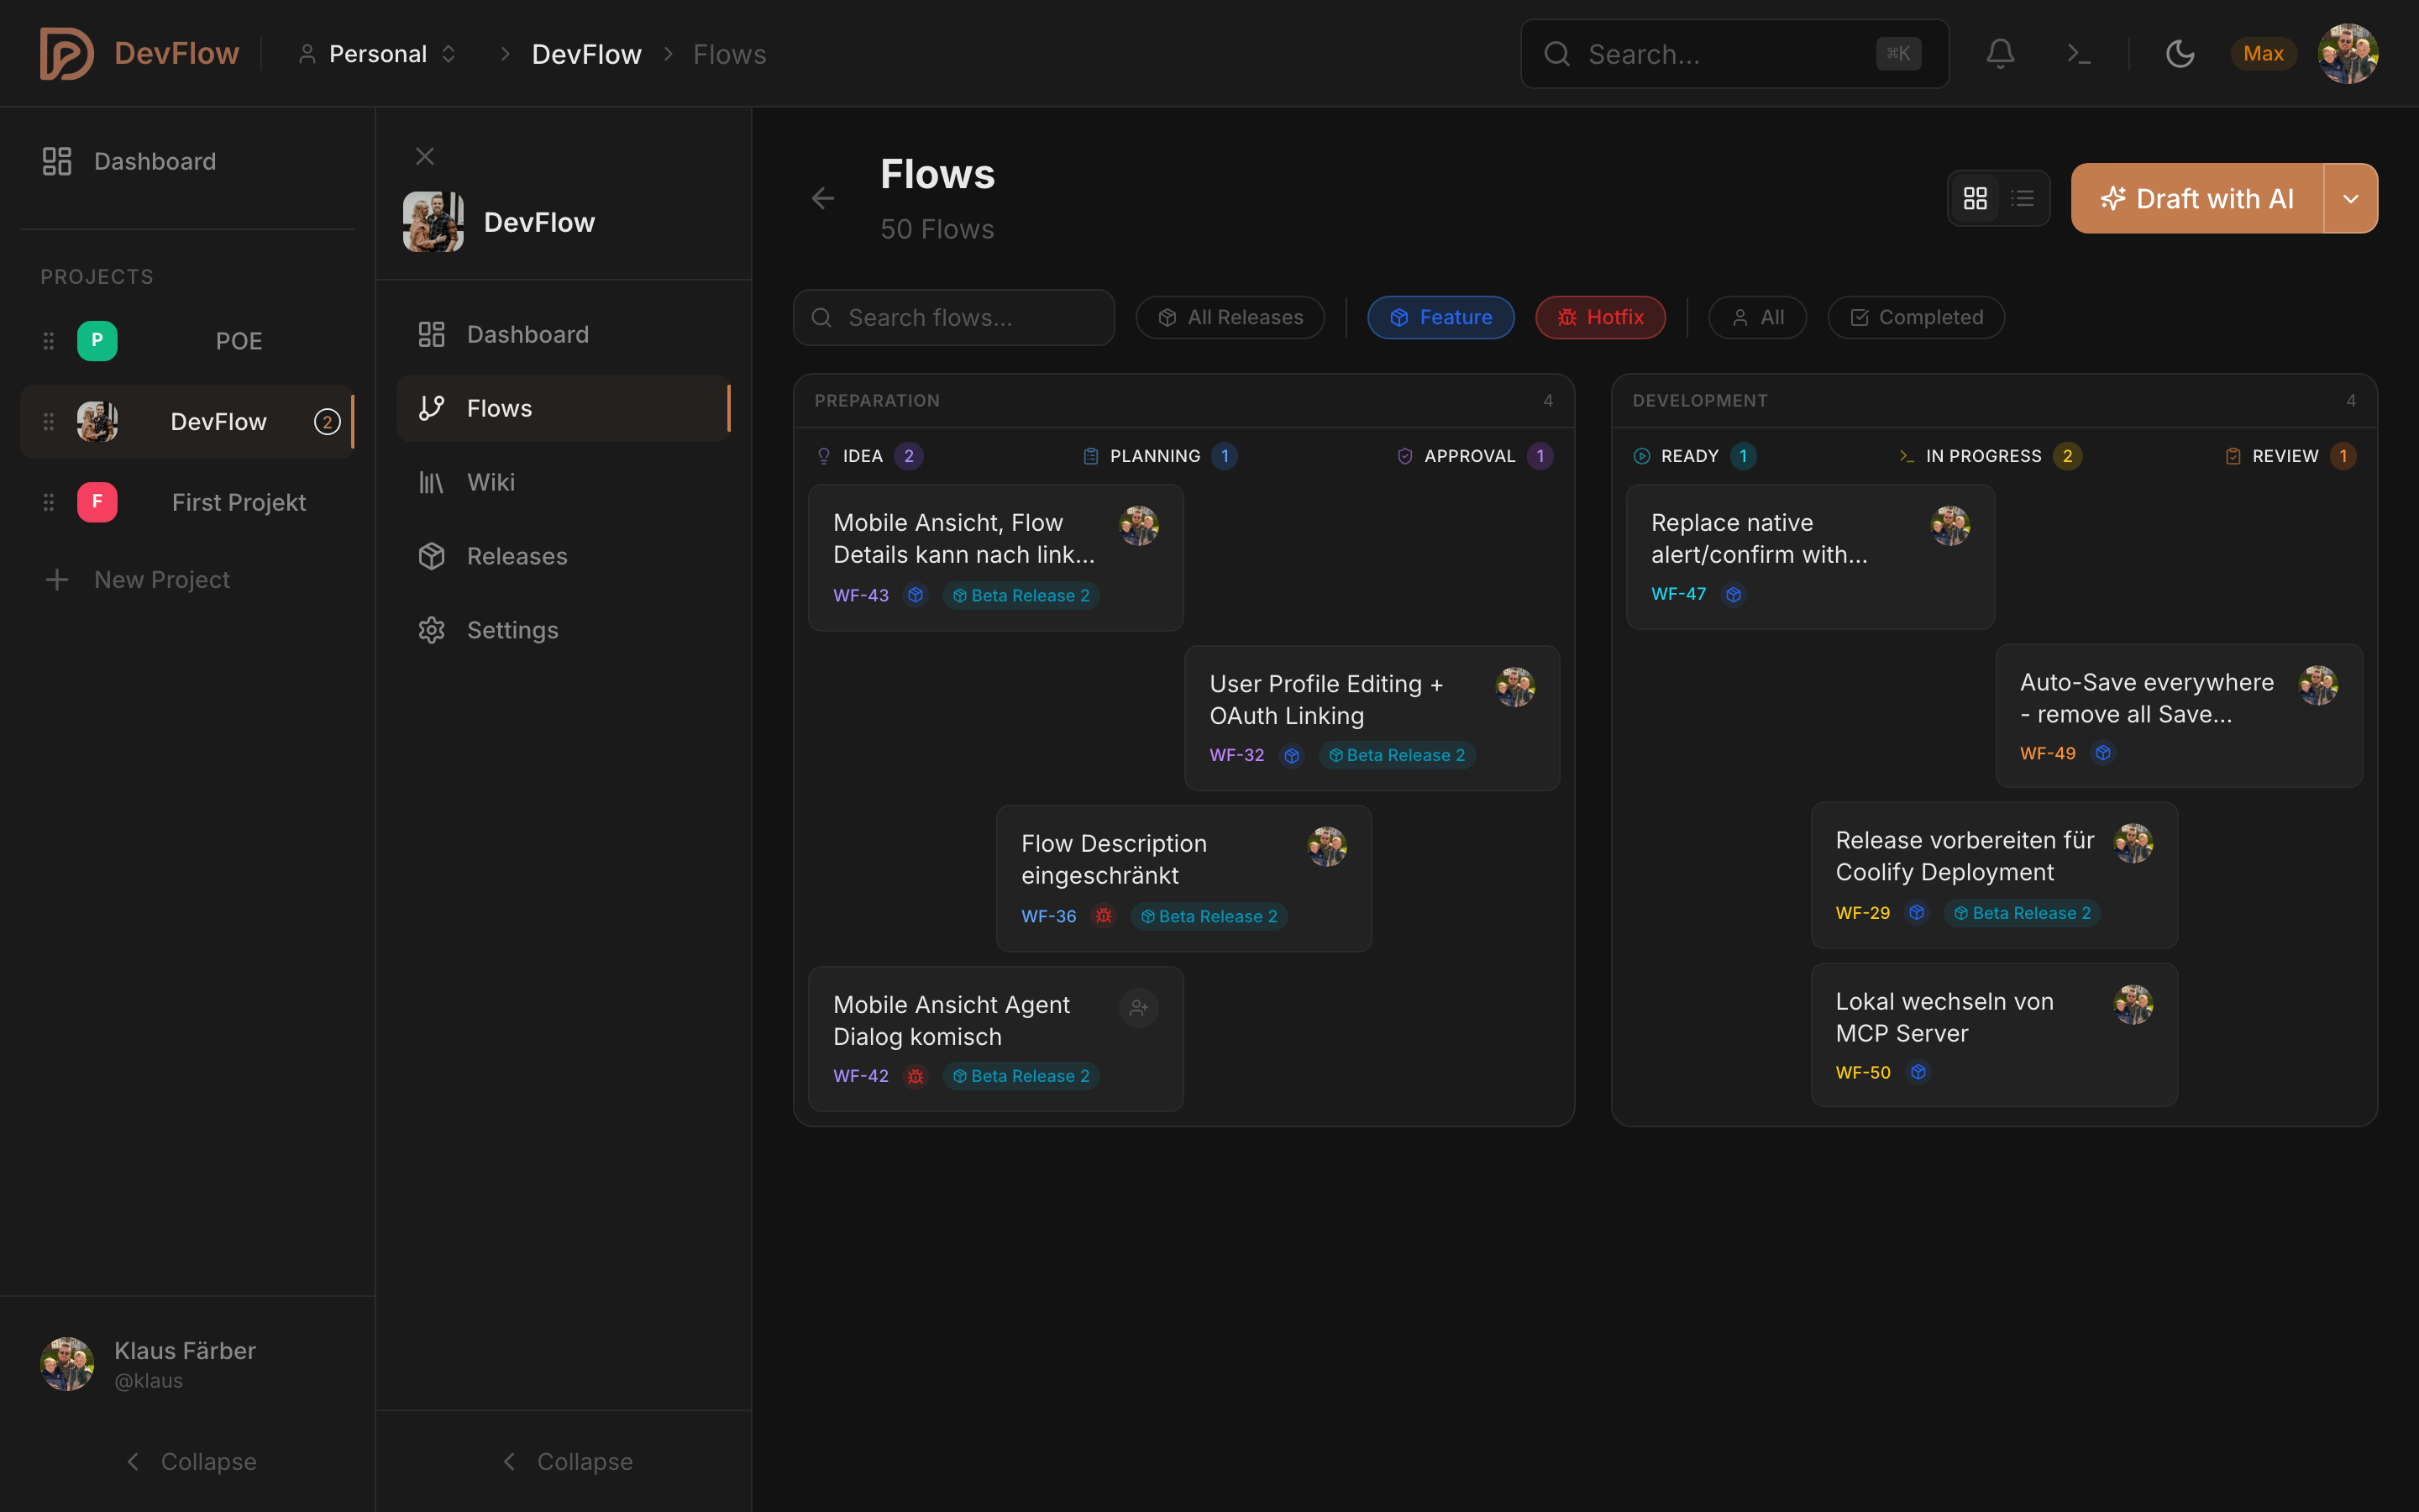Image resolution: width=2419 pixels, height=1512 pixels.
Task: Close the DevFlow project panel
Action: [425, 156]
